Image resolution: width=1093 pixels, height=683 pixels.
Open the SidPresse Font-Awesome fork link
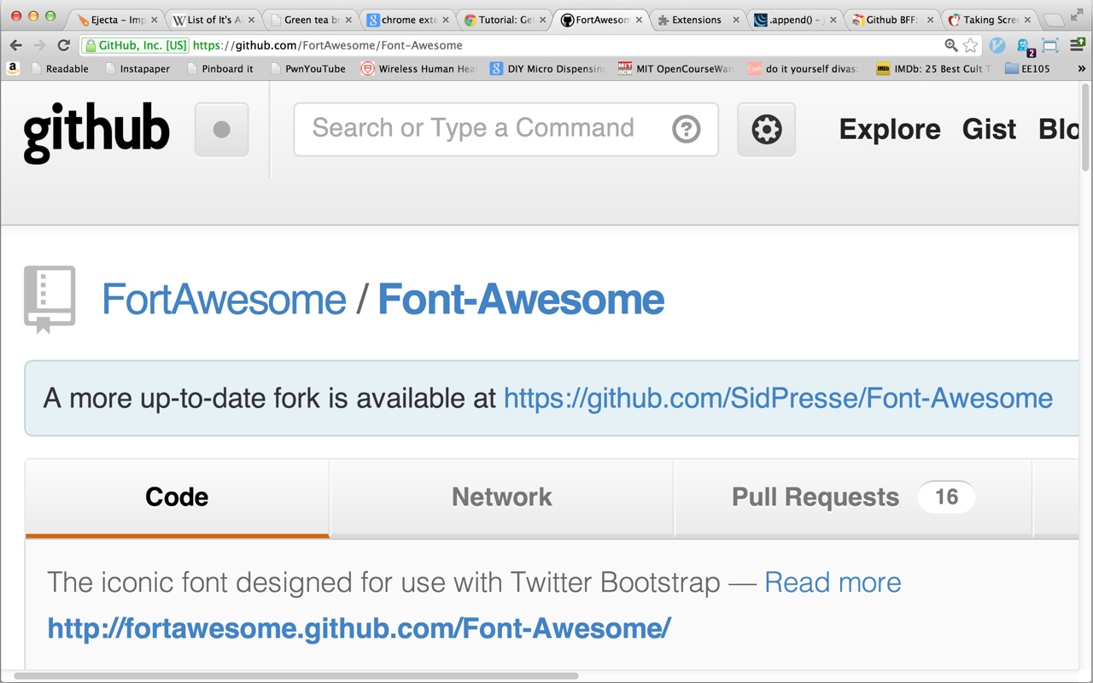pos(777,398)
